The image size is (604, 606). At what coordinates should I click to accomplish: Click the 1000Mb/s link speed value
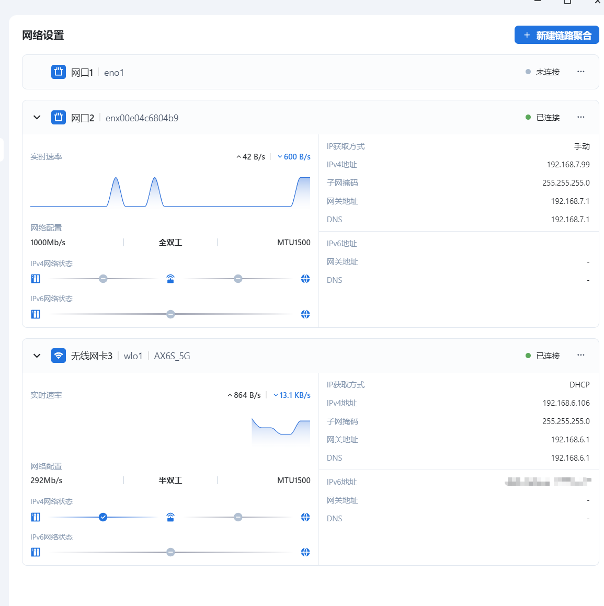48,242
